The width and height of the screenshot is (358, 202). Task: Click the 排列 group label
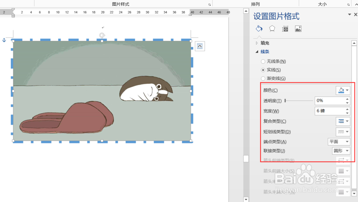[256, 4]
